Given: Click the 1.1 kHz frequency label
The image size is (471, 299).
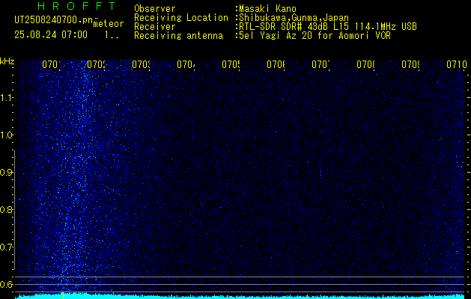Looking at the screenshot, I should (7, 98).
